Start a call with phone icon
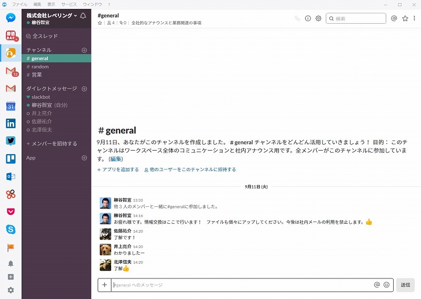 click(297, 18)
